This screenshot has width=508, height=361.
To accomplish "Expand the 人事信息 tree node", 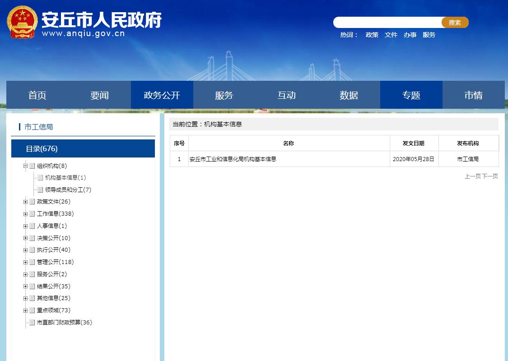I will pos(25,226).
